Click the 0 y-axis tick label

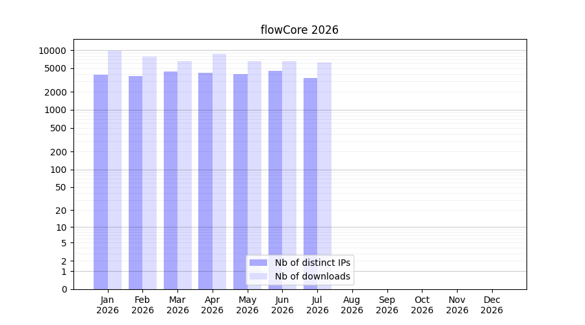[64, 289]
